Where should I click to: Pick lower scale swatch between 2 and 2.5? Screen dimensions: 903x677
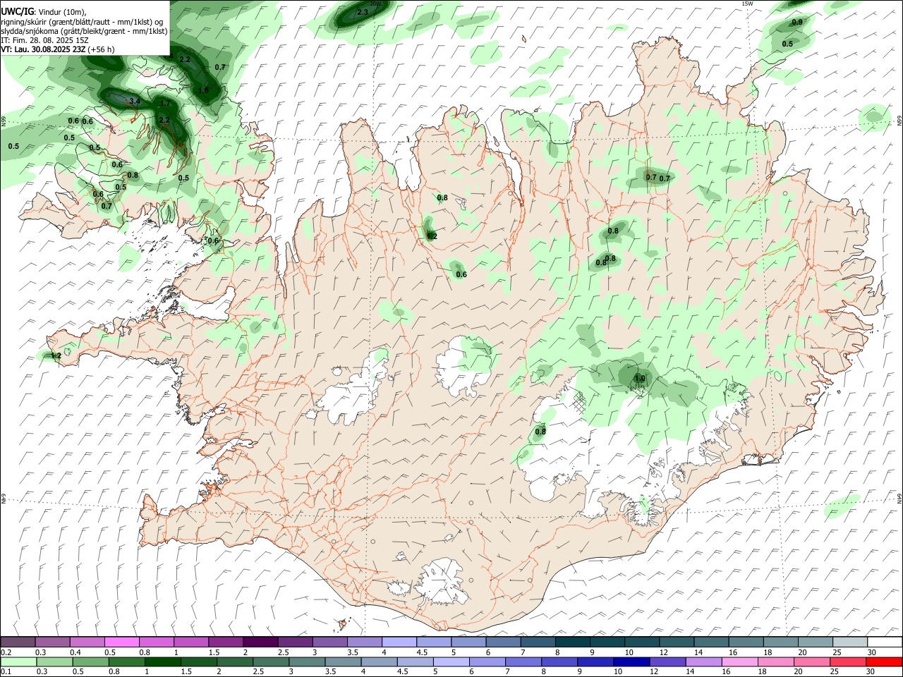coord(234,661)
